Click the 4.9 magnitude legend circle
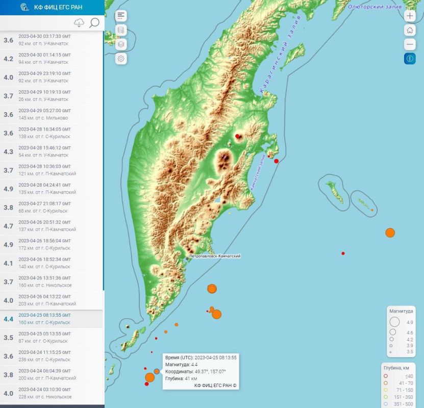 coord(394,322)
